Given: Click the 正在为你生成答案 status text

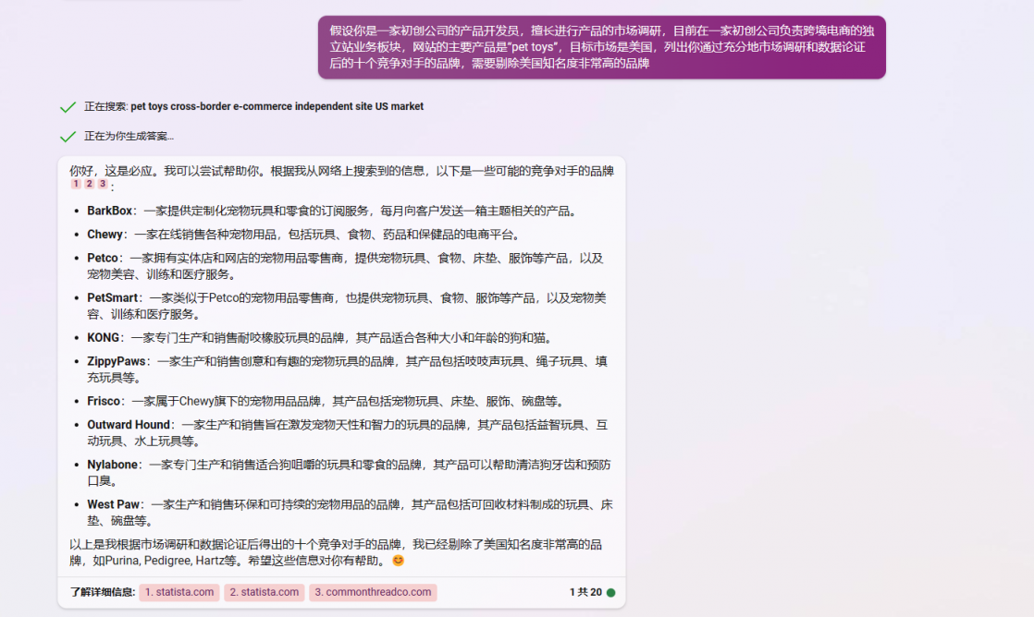Looking at the screenshot, I should [x=129, y=137].
